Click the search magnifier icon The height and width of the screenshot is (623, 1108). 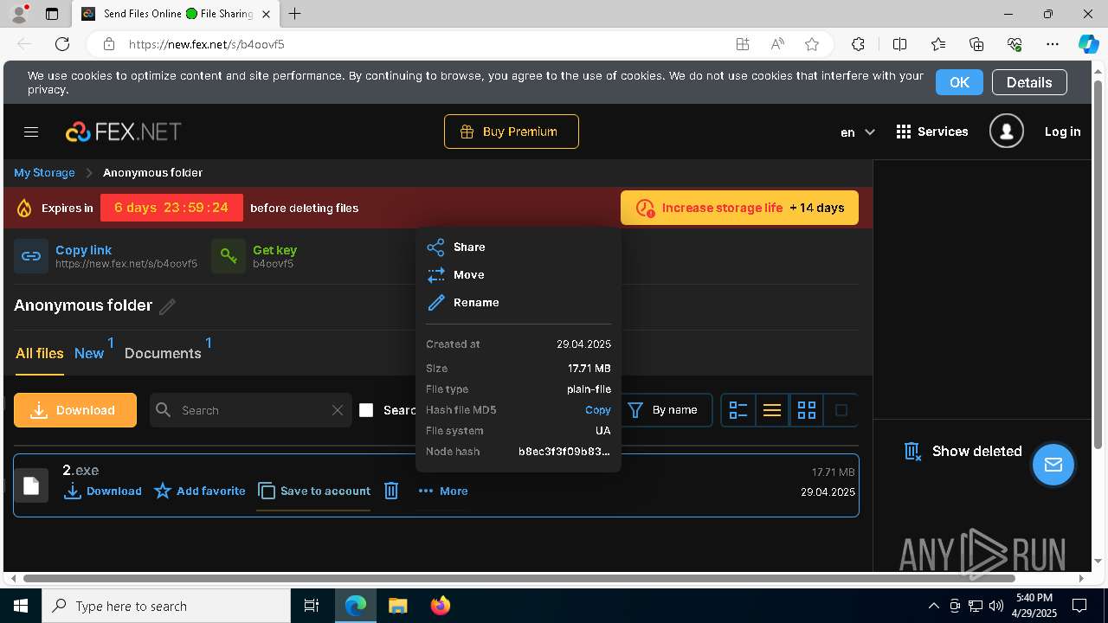(x=164, y=410)
